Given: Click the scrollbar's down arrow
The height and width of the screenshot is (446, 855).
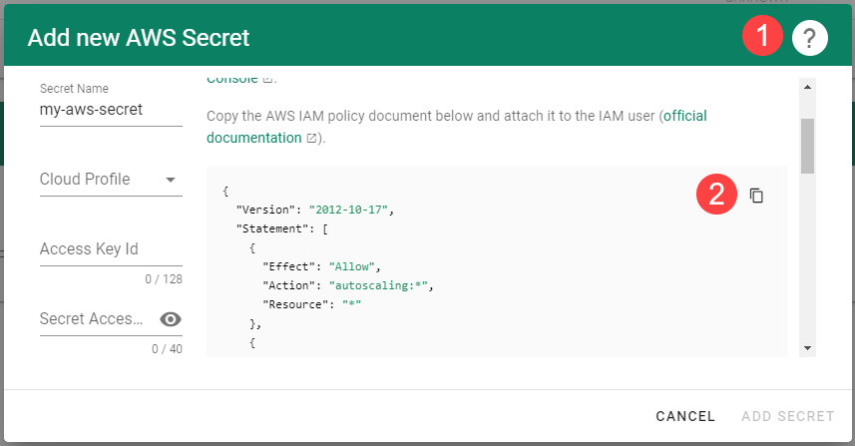Looking at the screenshot, I should point(808,348).
